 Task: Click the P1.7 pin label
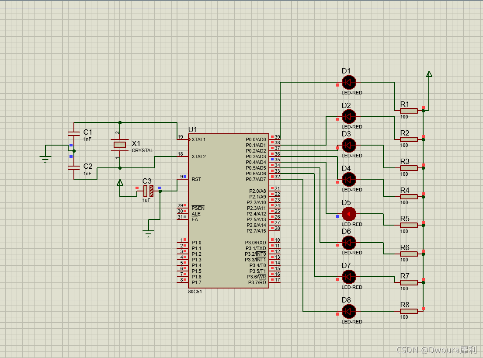coord(196,282)
